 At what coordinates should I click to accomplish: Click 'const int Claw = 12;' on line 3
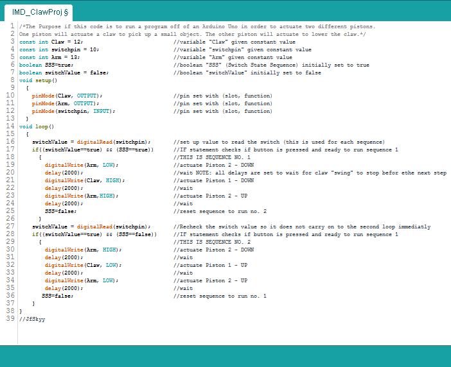(x=51, y=42)
